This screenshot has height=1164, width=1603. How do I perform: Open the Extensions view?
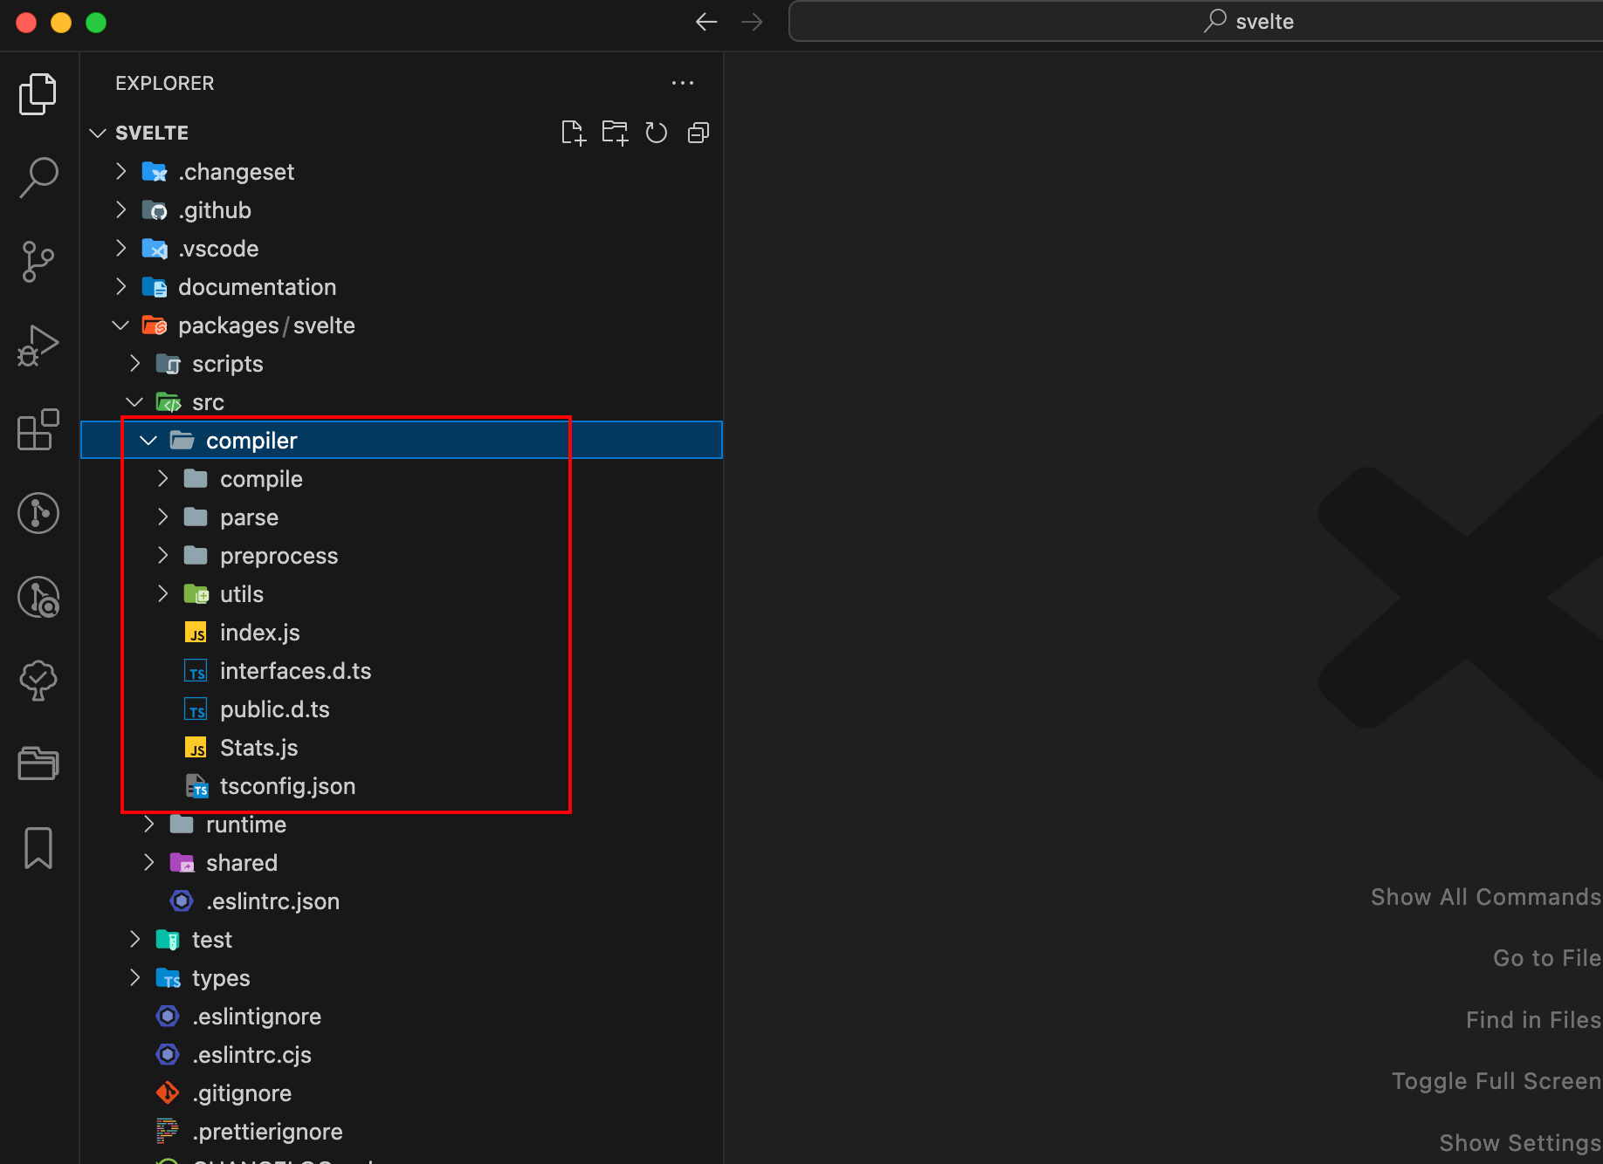38,429
